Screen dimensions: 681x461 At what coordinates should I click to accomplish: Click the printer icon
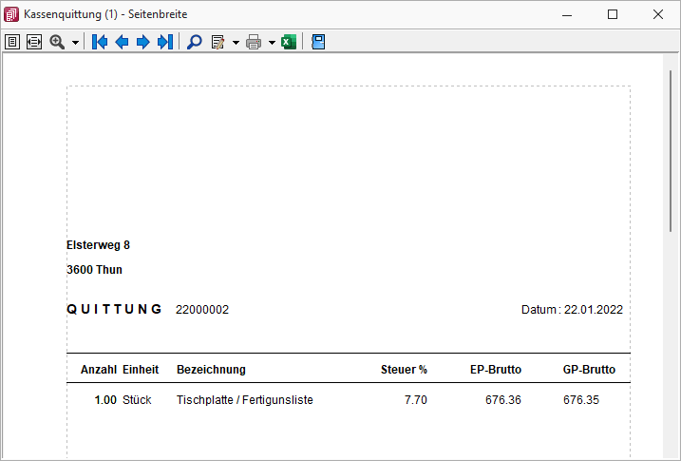coord(254,42)
